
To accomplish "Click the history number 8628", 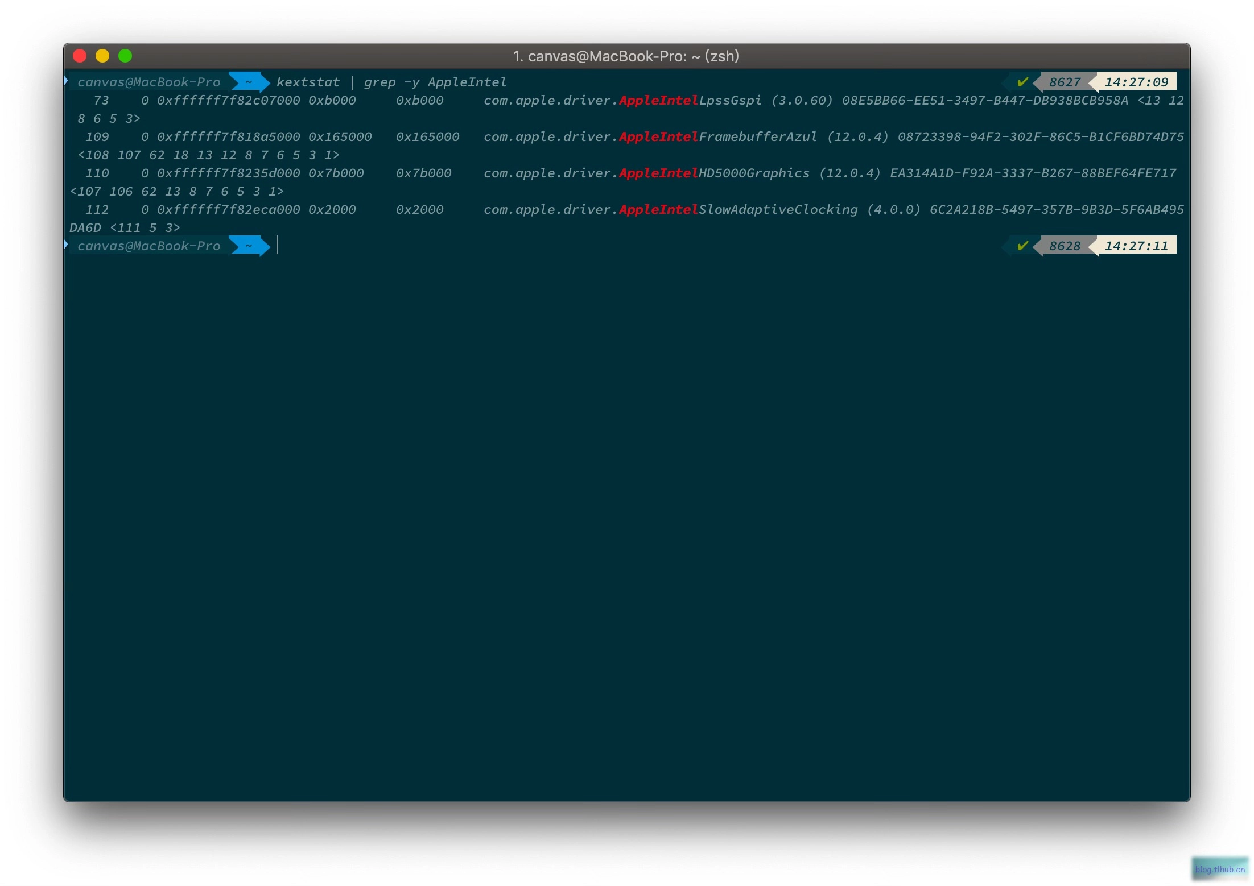I will click(x=1065, y=246).
